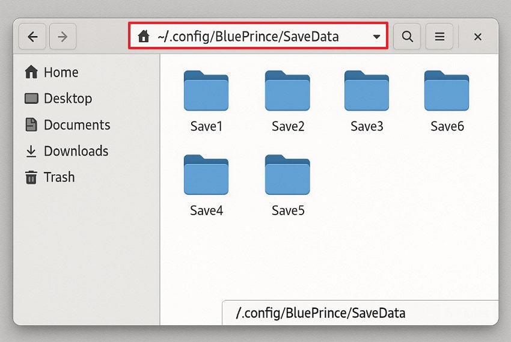Screen dimensions: 511x342
Task: Click the path text ~/.config/BluePrince/SaveData
Action: tap(248, 37)
